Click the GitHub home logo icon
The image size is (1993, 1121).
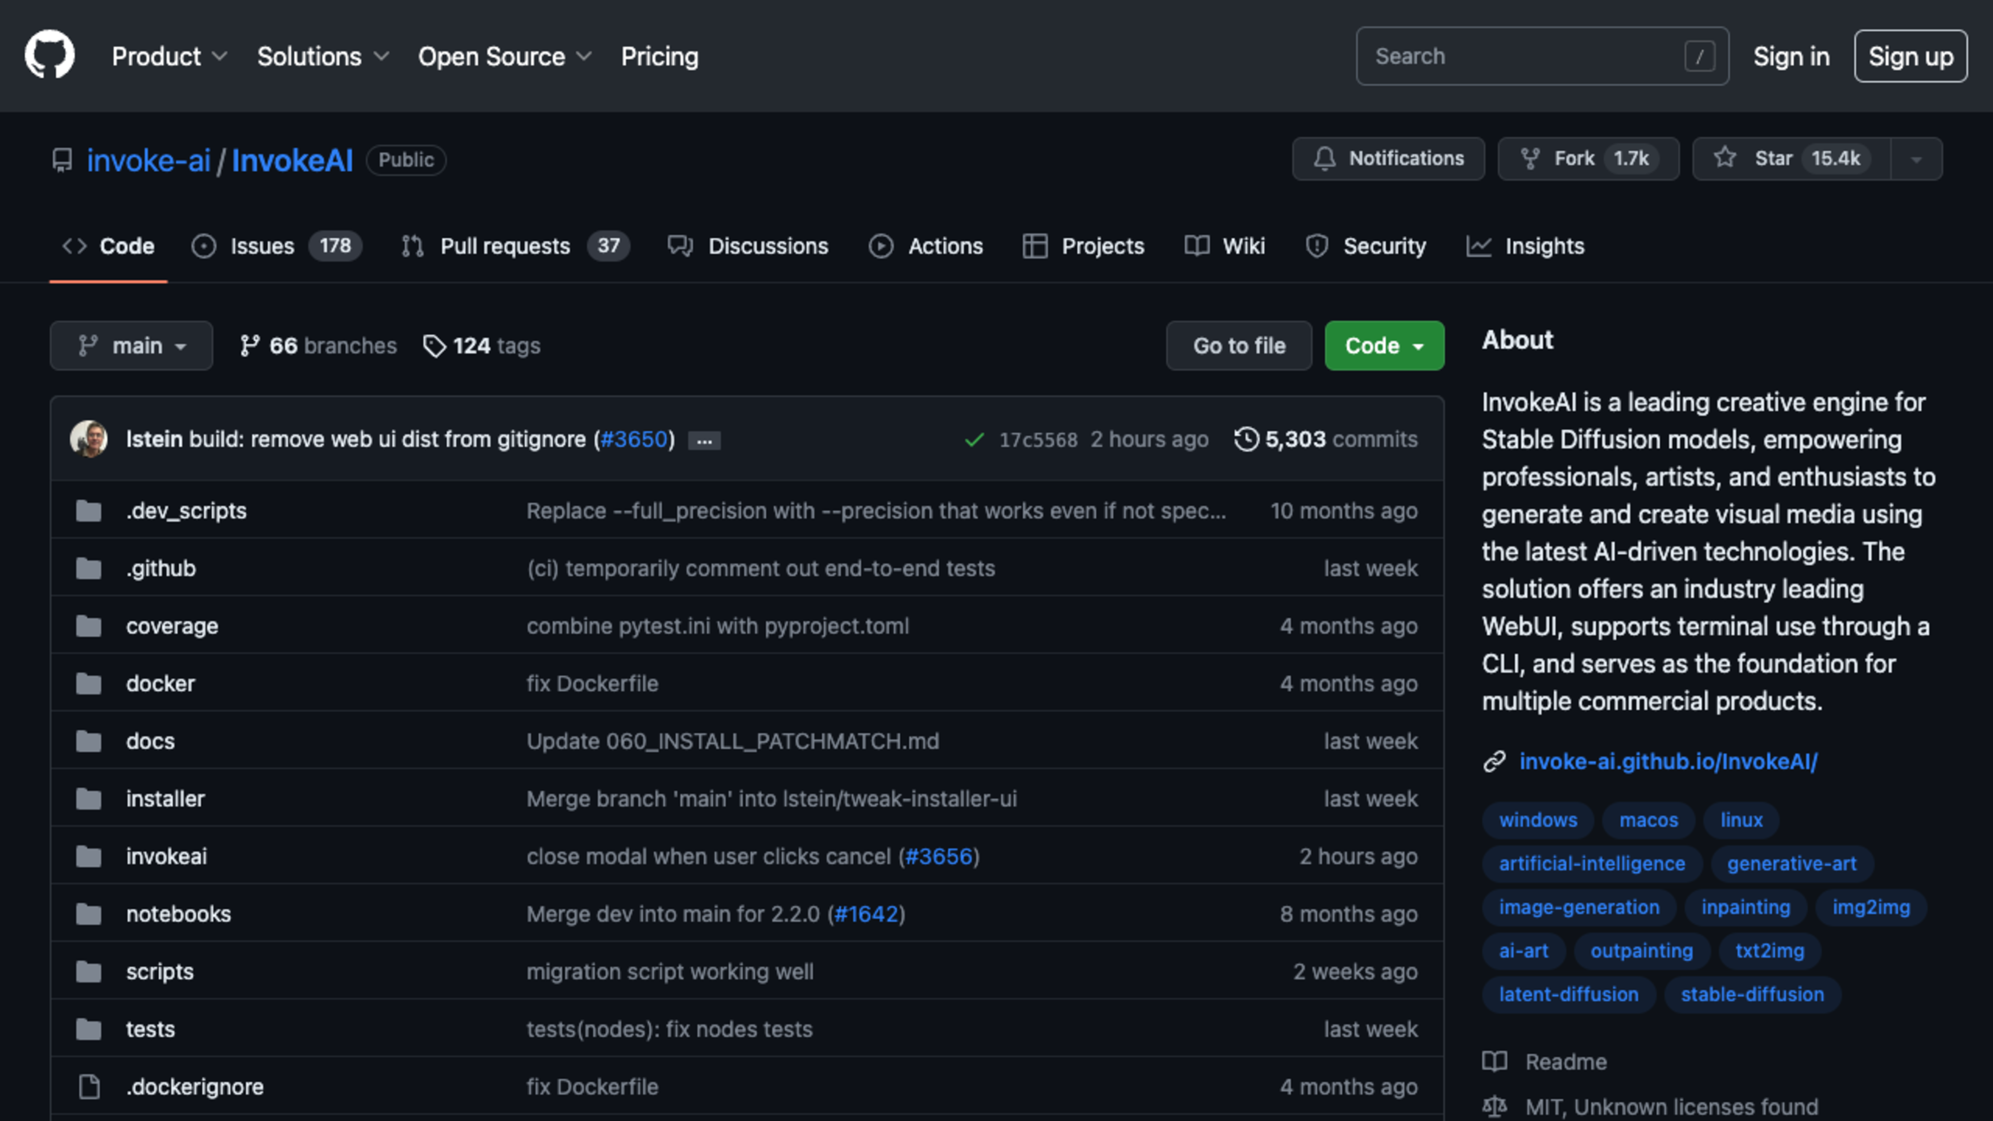[49, 56]
